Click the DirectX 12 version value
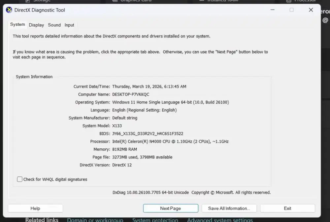Viewport: 330px width, 222px height. coord(122,165)
